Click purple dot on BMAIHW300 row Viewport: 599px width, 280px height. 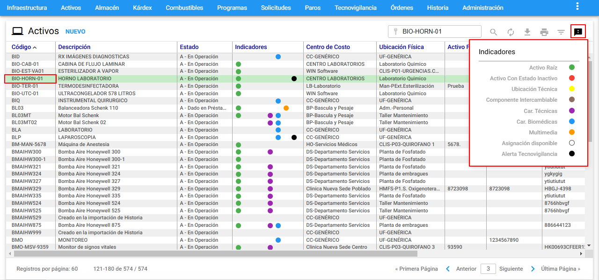click(x=270, y=152)
